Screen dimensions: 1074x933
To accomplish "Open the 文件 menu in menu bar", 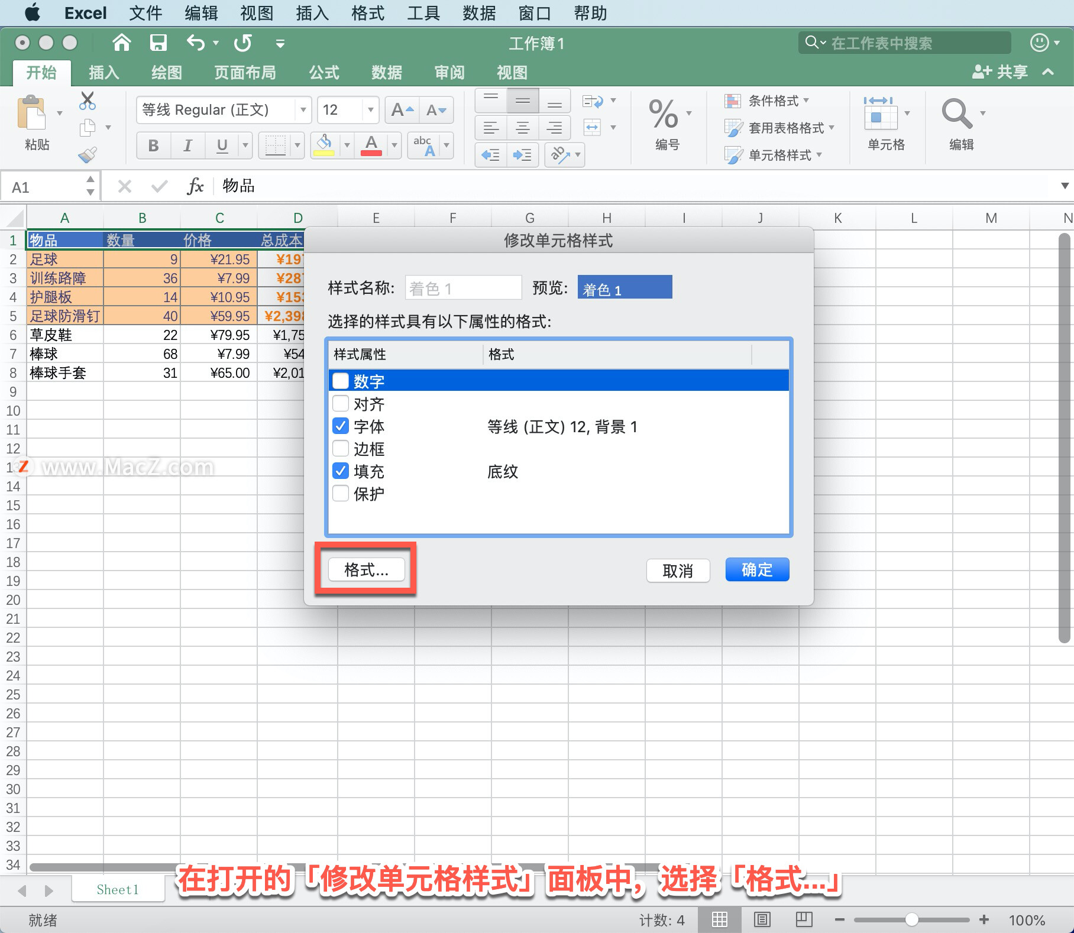I will click(145, 13).
